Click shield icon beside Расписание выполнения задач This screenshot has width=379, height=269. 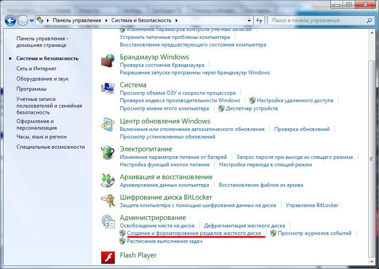tap(122, 241)
